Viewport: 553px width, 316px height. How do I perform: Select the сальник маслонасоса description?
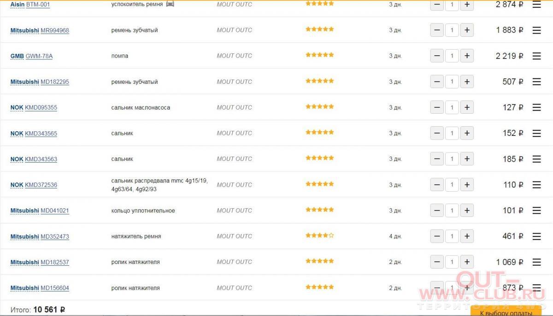point(141,107)
